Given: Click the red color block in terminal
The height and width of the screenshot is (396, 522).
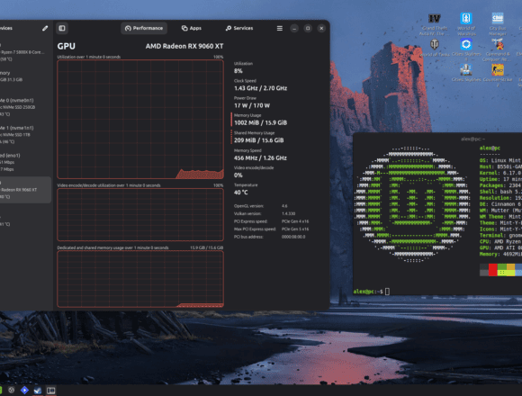Looking at the screenshot, I should click(x=492, y=269).
